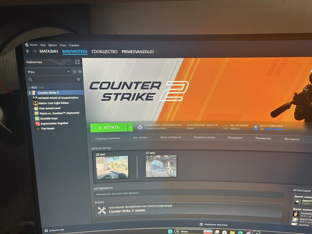Screen dimensions: 312x234
Task: Open Предметы за очки link
Action: pos(204,137)
